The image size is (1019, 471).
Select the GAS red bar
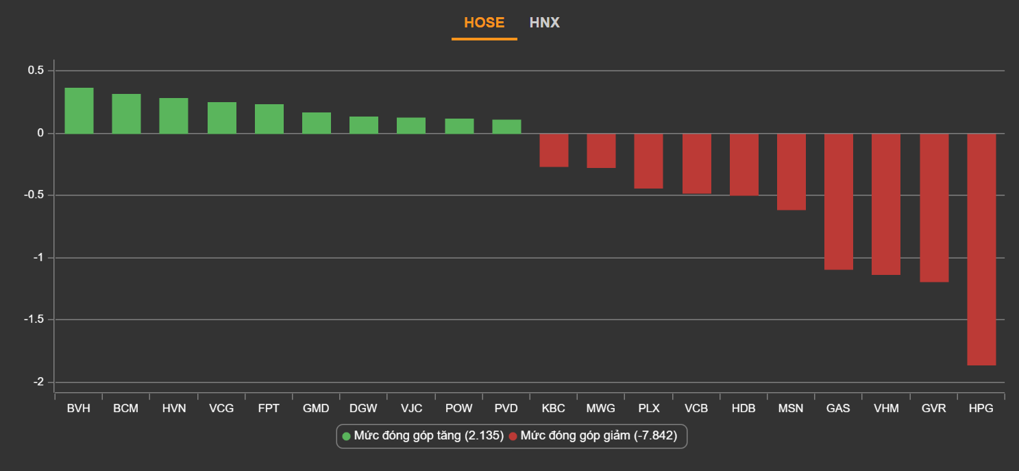(838, 201)
